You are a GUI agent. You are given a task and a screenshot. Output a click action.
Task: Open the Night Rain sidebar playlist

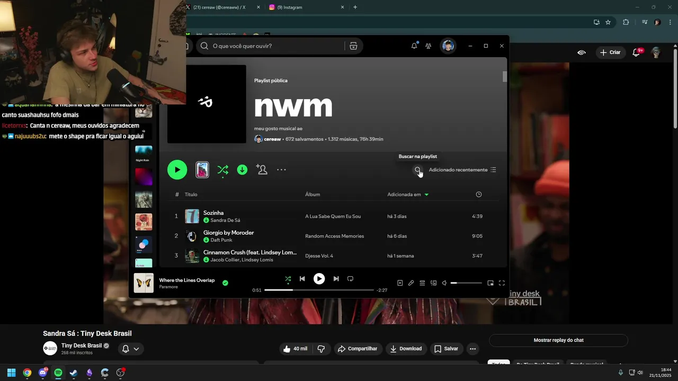144,154
